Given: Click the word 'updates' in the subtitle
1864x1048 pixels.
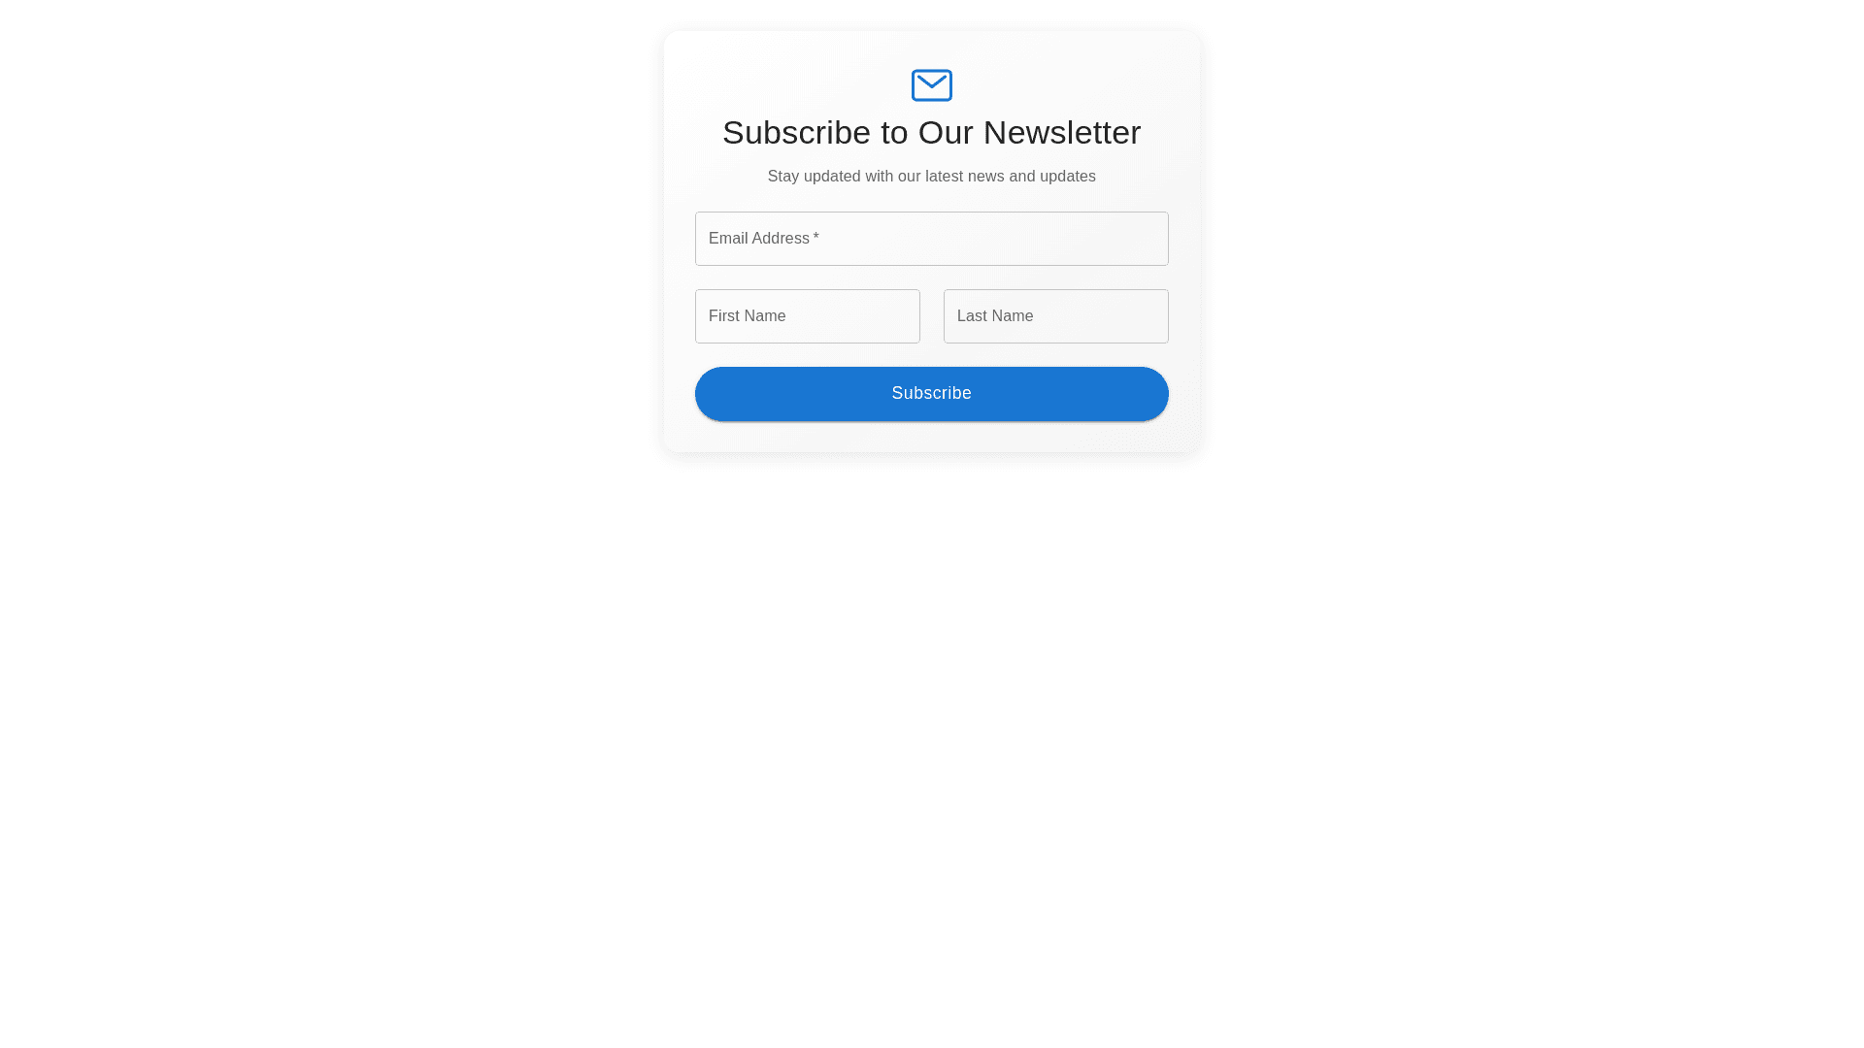Looking at the screenshot, I should [1068, 177].
